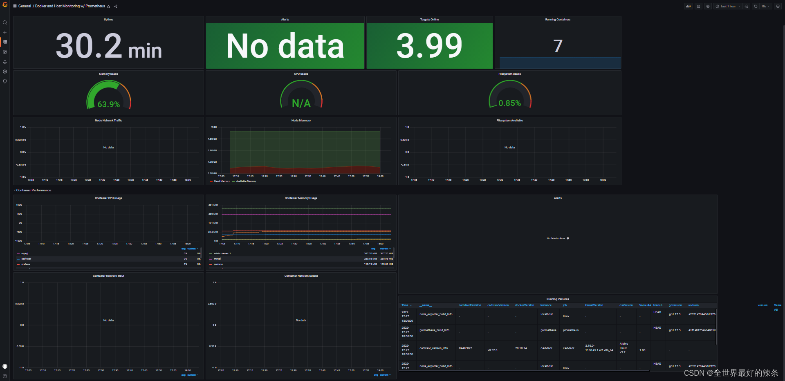Open the Running Versions panel title
This screenshot has height=381, width=785.
(558, 299)
